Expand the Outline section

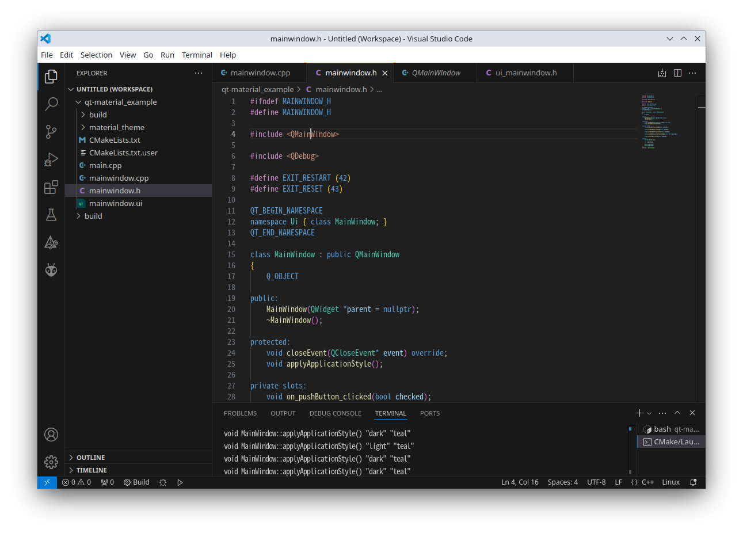139,458
